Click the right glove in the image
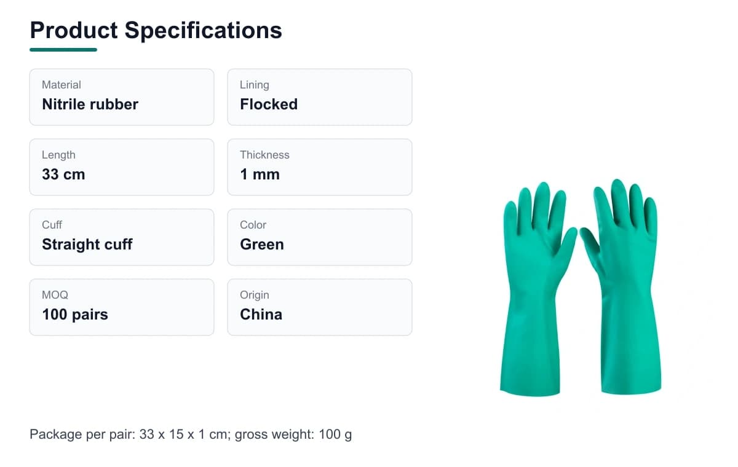The image size is (738, 467). [622, 287]
